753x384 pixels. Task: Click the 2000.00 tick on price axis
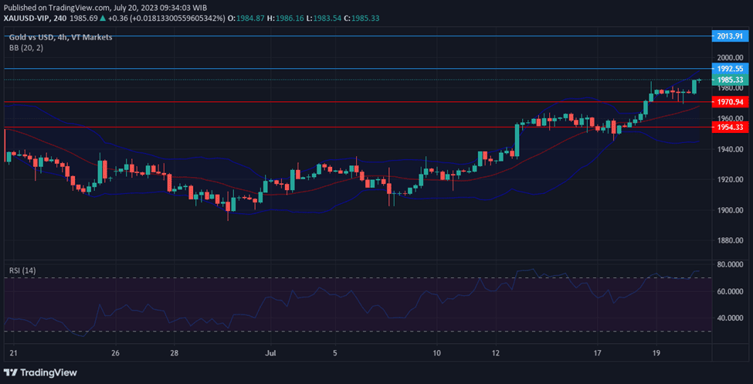(x=729, y=58)
